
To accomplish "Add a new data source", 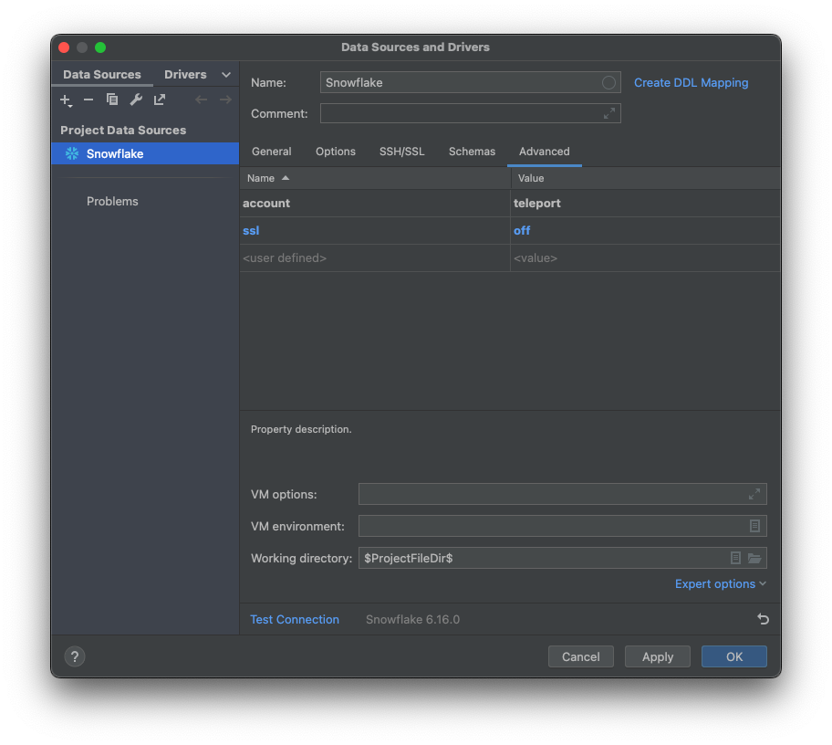I will point(64,100).
